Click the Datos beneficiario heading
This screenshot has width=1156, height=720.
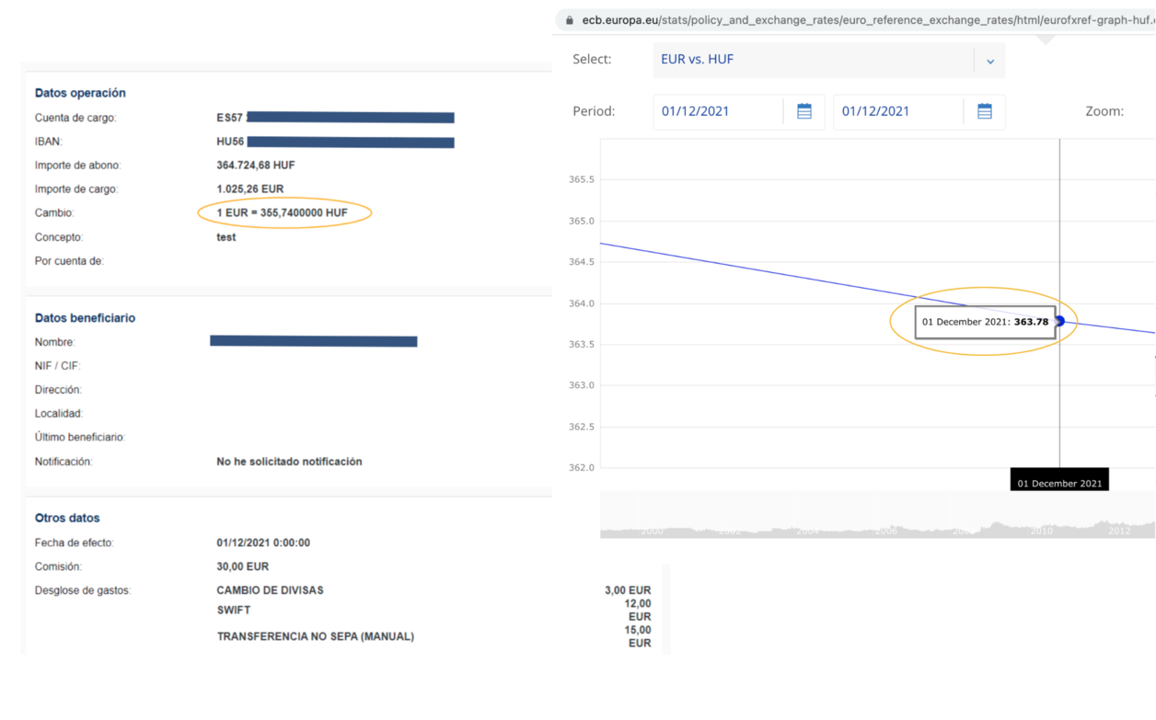click(x=85, y=318)
